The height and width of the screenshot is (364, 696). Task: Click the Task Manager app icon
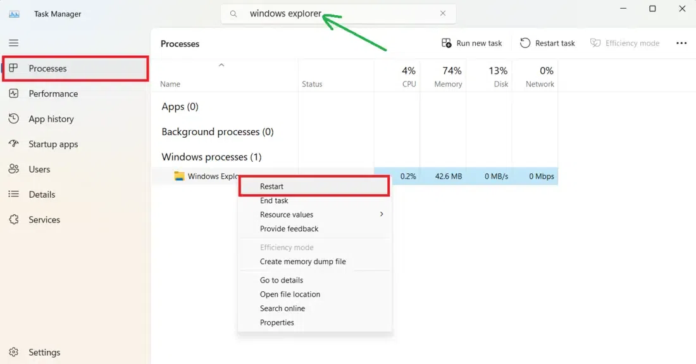coord(14,14)
